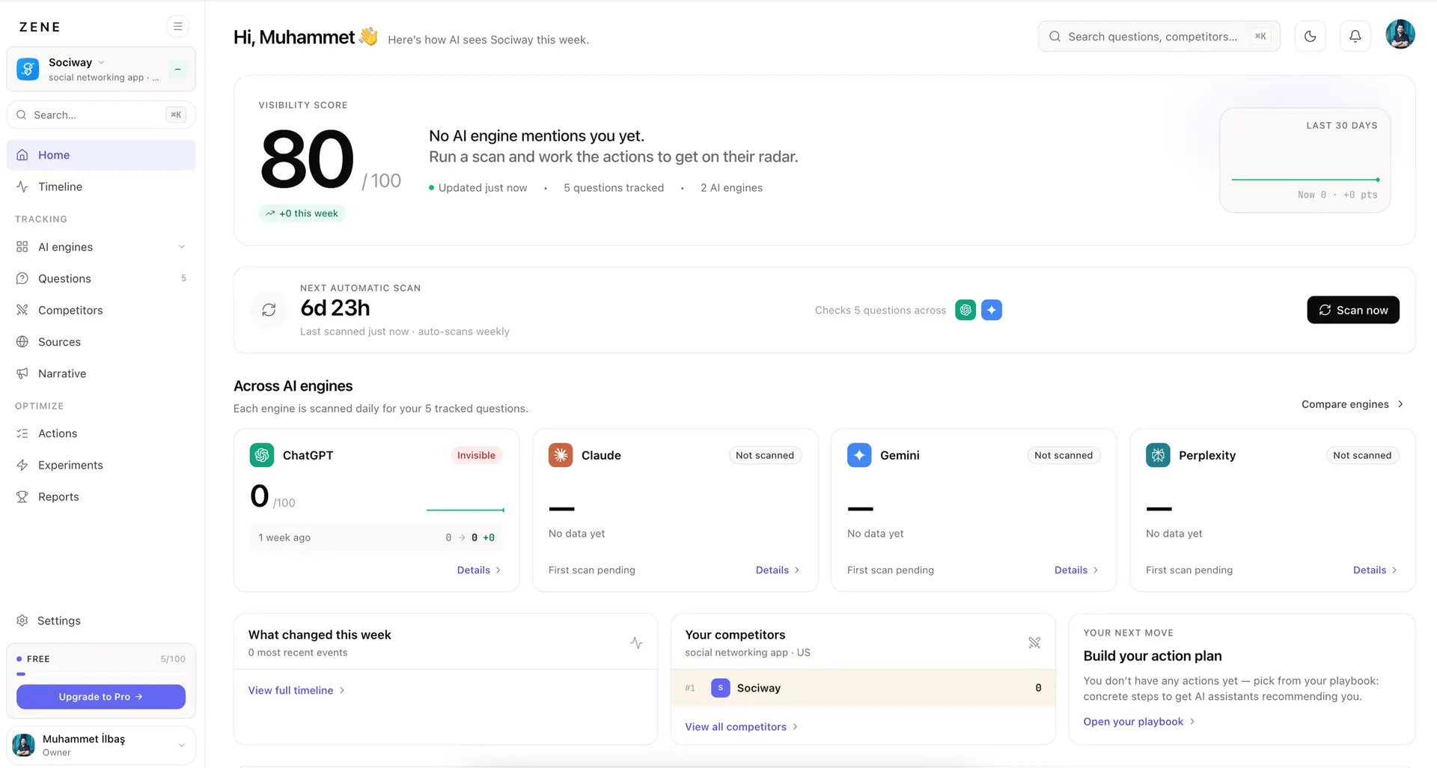The width and height of the screenshot is (1437, 768).
Task: Click the crossed-swords icon in competitors card
Action: (1034, 643)
